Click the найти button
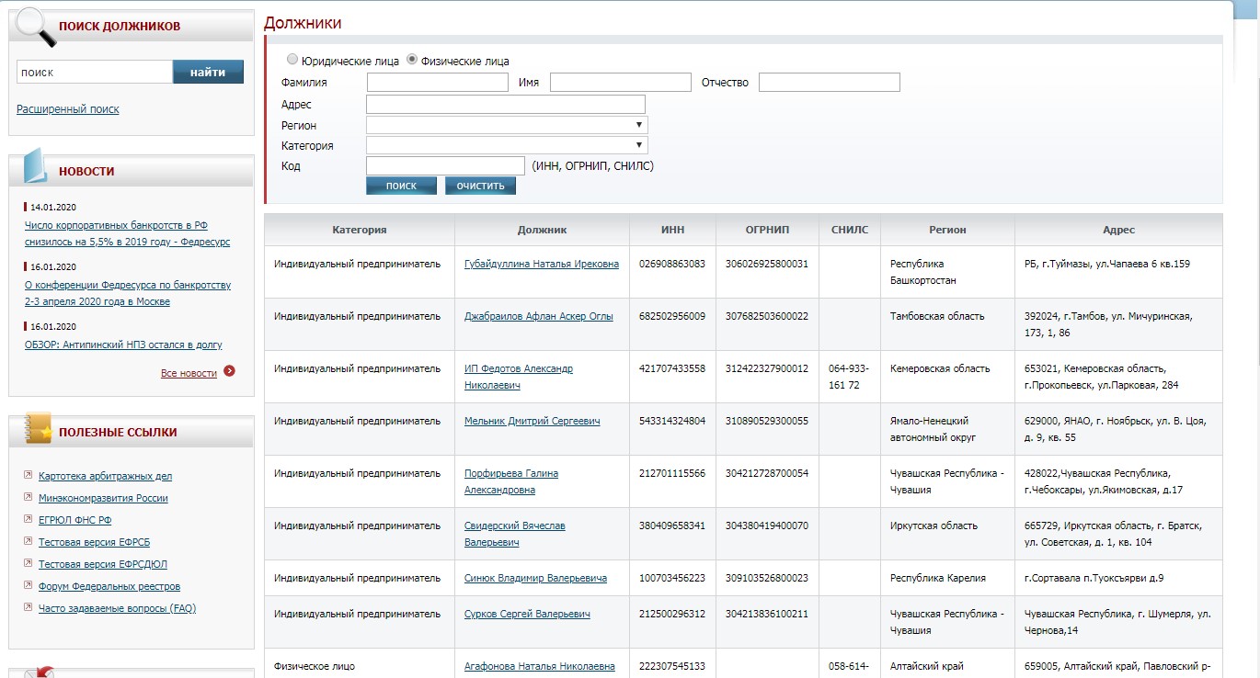The height and width of the screenshot is (678, 1260). tap(208, 72)
